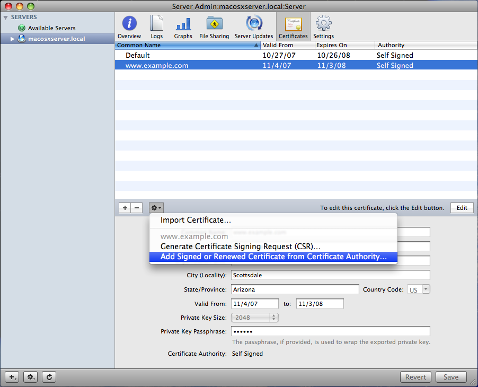Sort by the Valid From column header
This screenshot has width=478, height=387.
[287, 45]
